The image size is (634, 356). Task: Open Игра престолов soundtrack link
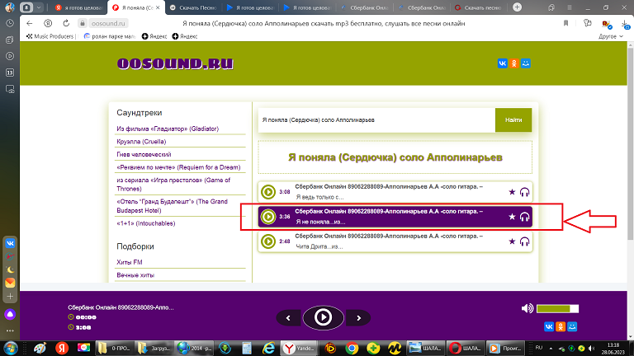[x=173, y=185]
